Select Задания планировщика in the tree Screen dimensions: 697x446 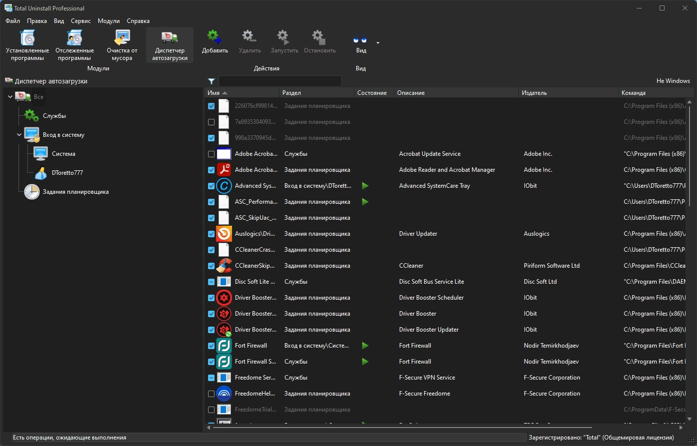point(75,192)
